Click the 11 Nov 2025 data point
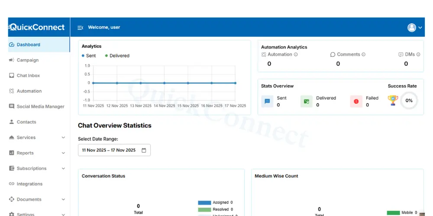433x216 pixels. coord(94,83)
